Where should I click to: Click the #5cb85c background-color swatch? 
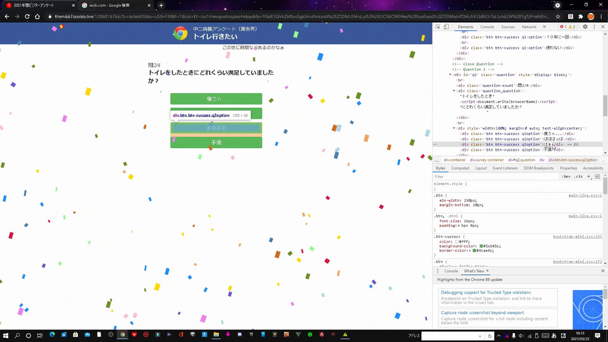click(x=481, y=246)
